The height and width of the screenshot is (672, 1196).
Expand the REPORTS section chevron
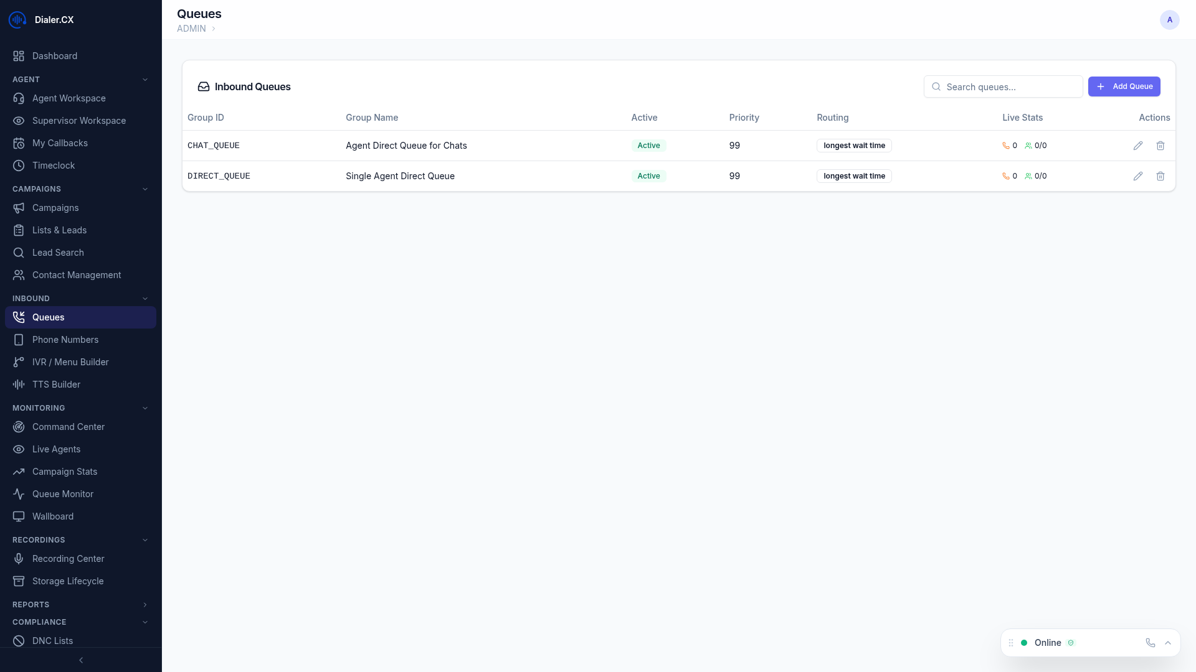(x=145, y=604)
